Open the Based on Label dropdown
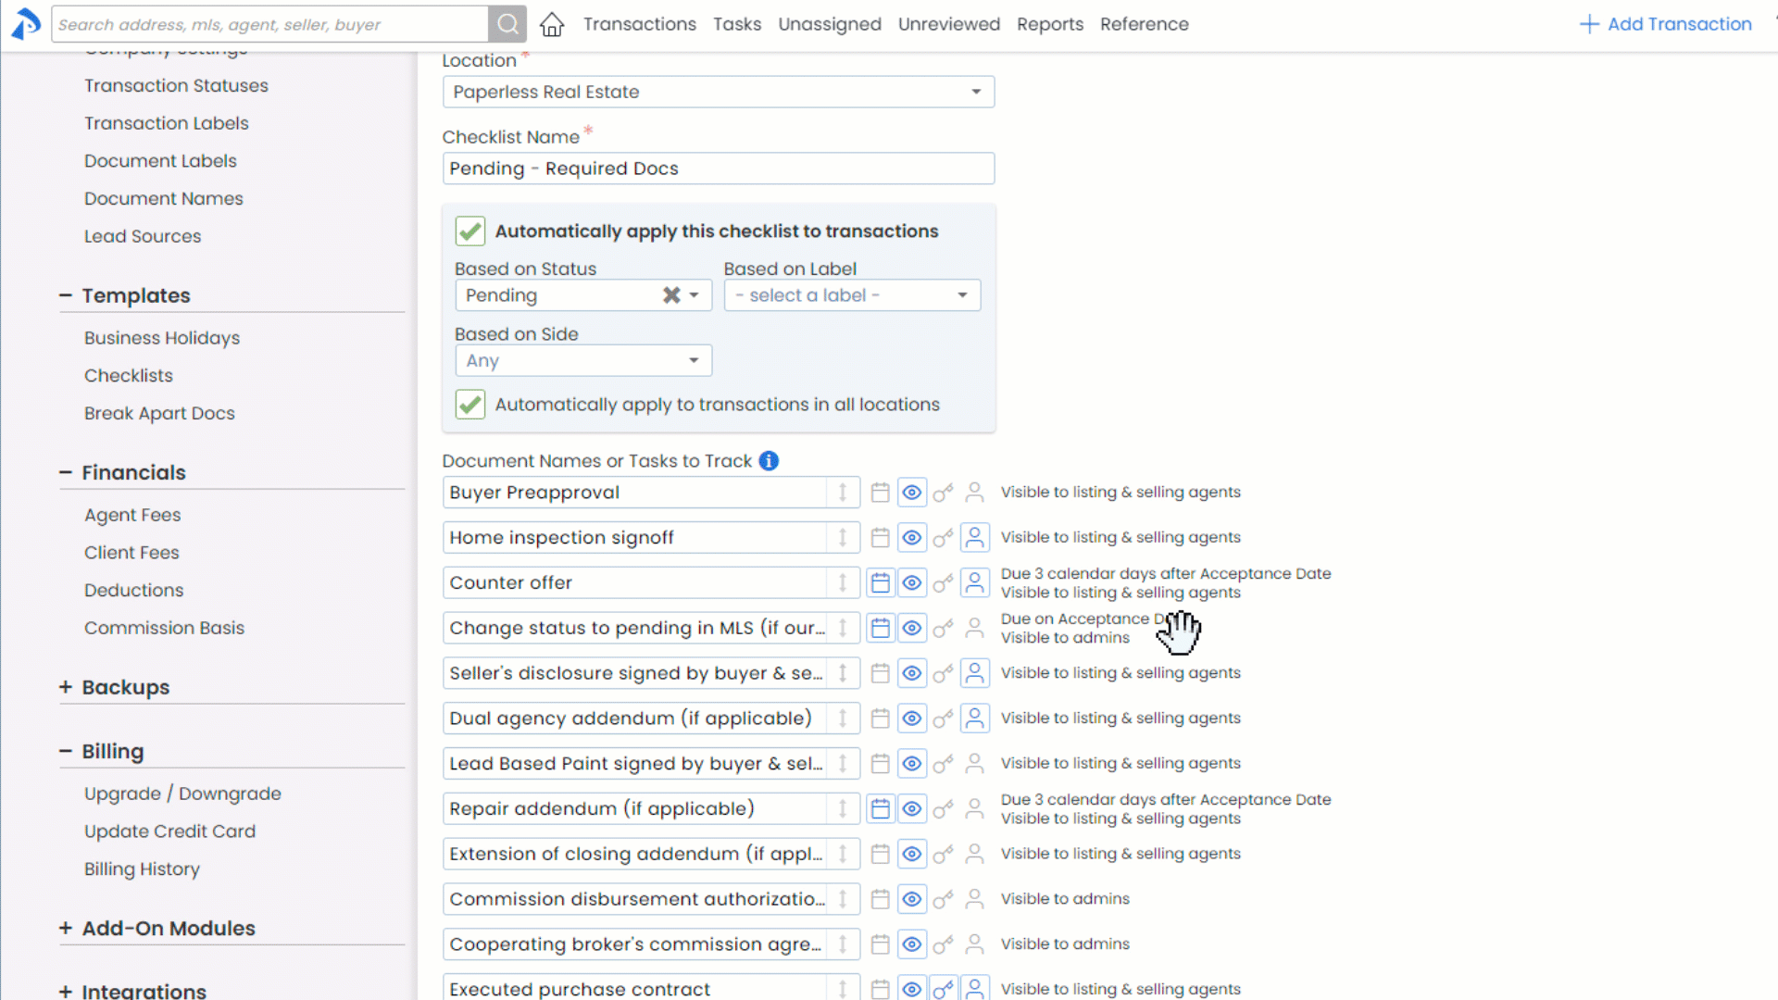Image resolution: width=1778 pixels, height=1000 pixels. (851, 295)
